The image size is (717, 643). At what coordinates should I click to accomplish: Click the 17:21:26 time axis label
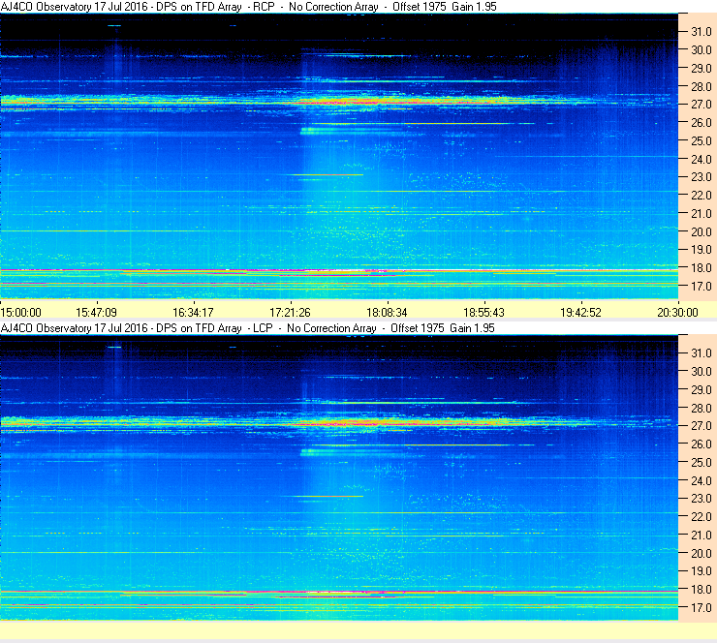(290, 312)
